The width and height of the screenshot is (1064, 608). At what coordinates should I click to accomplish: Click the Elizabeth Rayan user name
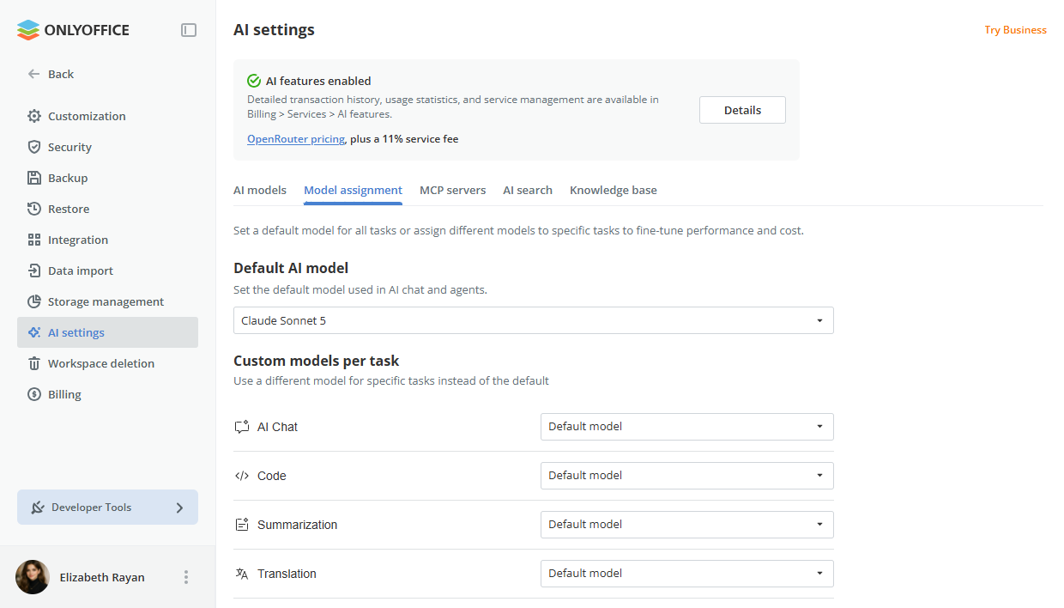pyautogui.click(x=102, y=577)
